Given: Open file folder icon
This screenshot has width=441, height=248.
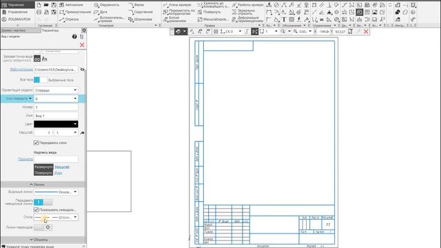Looking at the screenshot, I should pos(46,5).
